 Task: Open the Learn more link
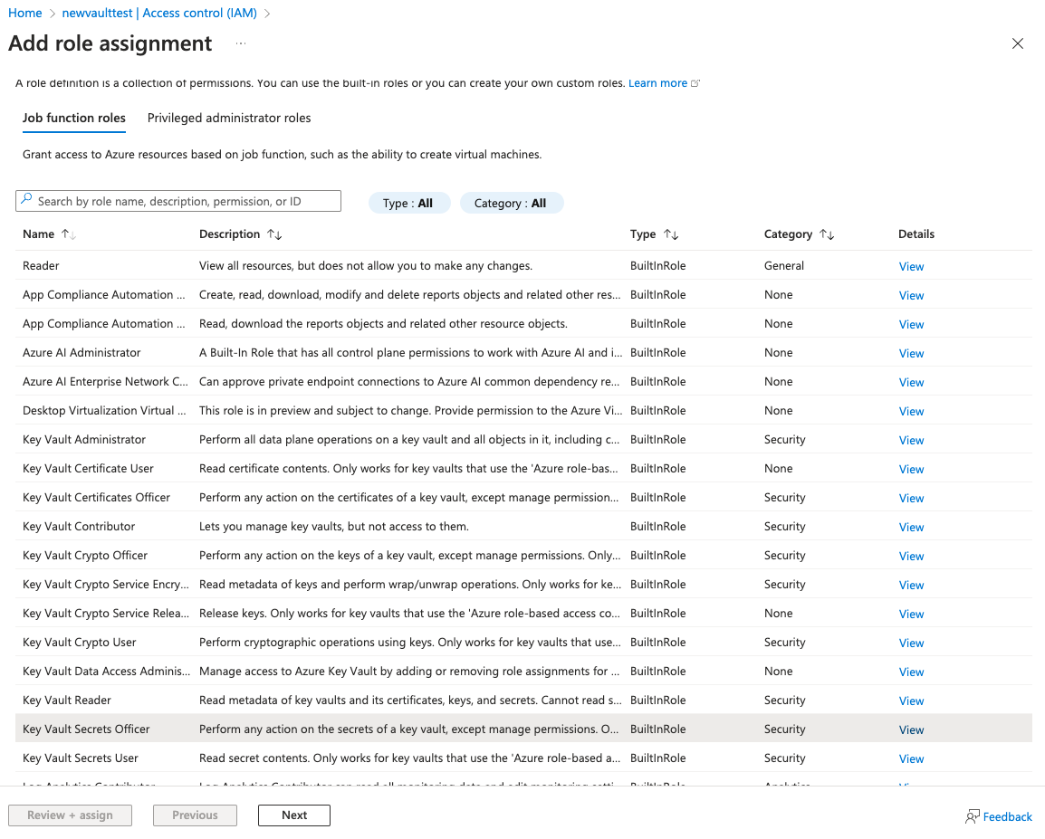[657, 83]
